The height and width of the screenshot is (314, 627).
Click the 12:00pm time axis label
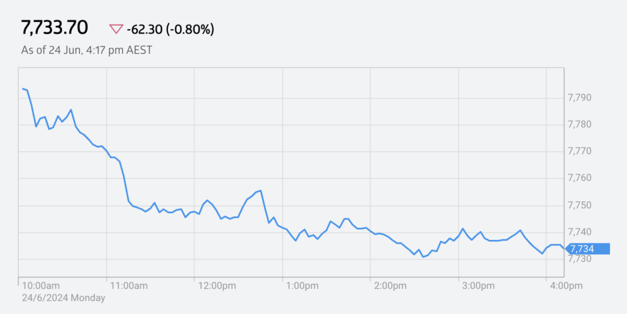217,286
